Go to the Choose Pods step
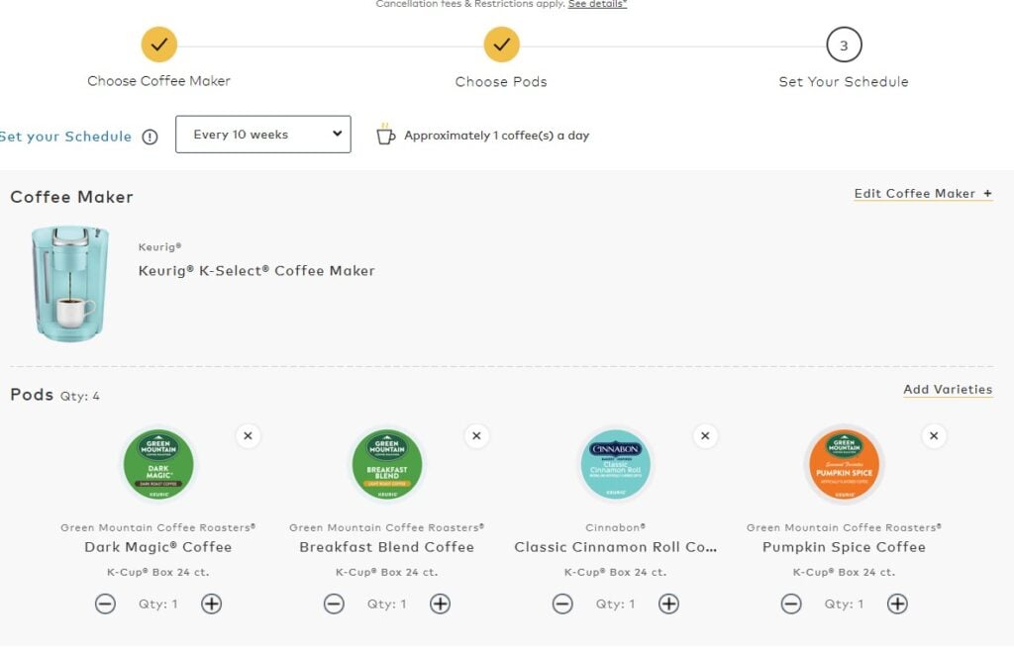This screenshot has width=1014, height=650. (501, 45)
